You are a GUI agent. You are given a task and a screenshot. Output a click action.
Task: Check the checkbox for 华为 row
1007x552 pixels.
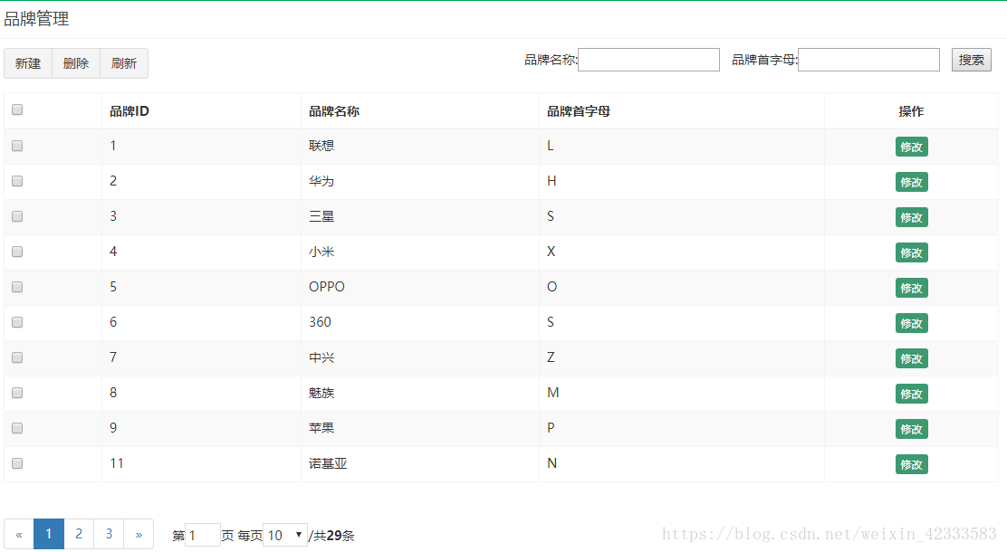pyautogui.click(x=17, y=181)
